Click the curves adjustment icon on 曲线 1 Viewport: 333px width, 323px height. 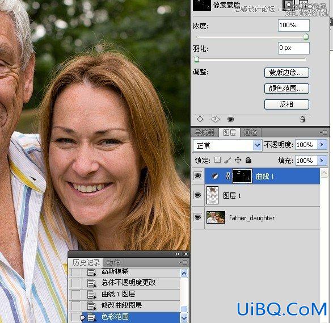pyautogui.click(x=214, y=176)
